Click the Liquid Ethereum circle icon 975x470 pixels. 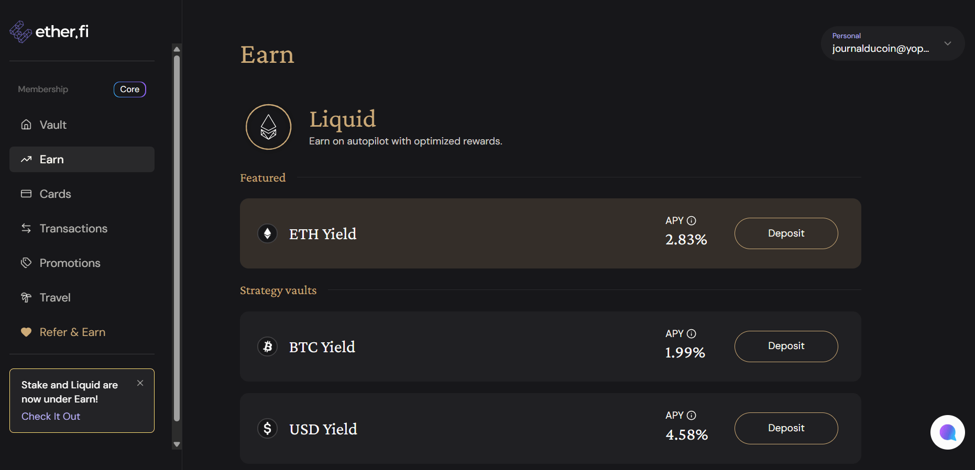pos(269,127)
